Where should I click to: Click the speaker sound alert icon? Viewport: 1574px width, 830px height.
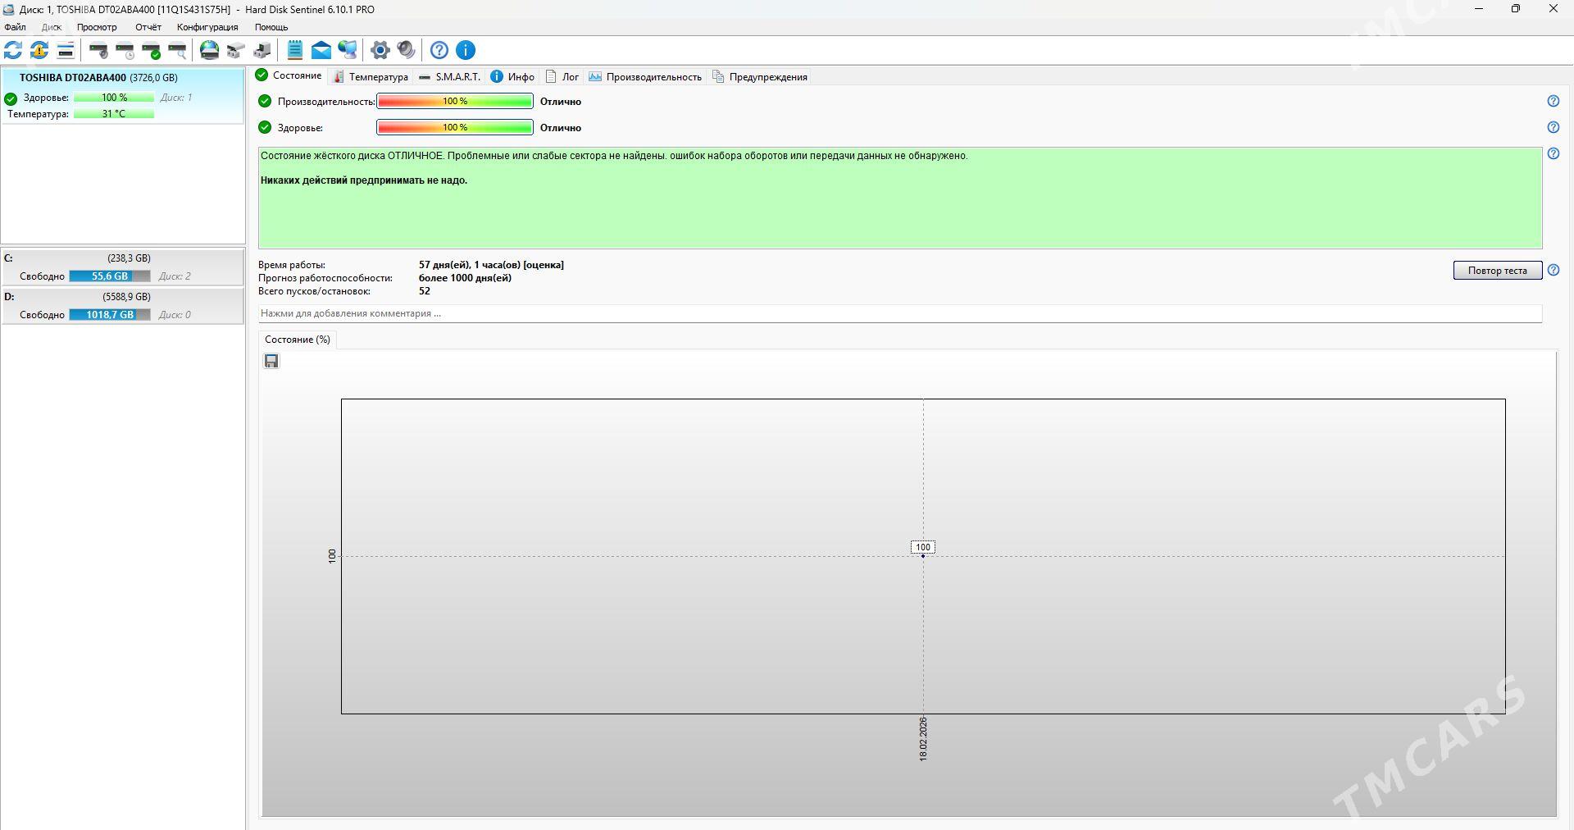click(x=407, y=50)
